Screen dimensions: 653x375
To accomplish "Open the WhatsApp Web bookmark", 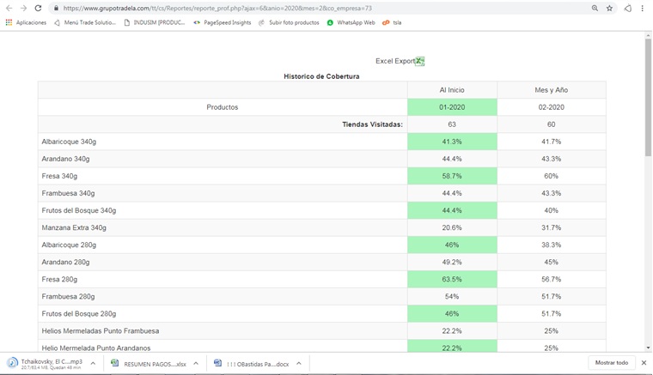I will [x=351, y=22].
